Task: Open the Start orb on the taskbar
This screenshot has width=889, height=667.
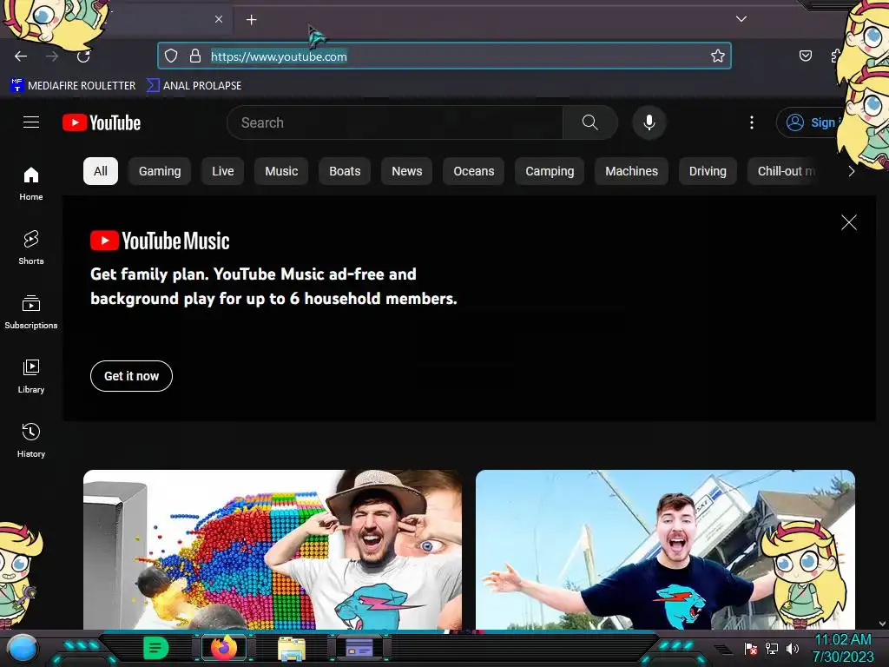Action: point(23,648)
